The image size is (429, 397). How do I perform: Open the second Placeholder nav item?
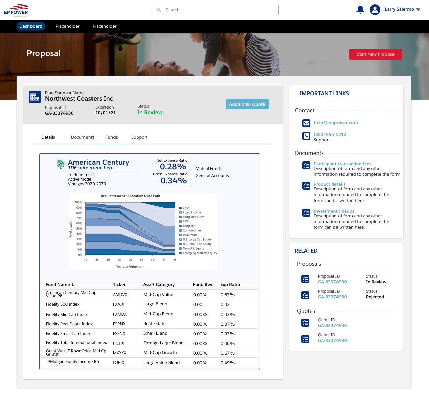point(105,26)
